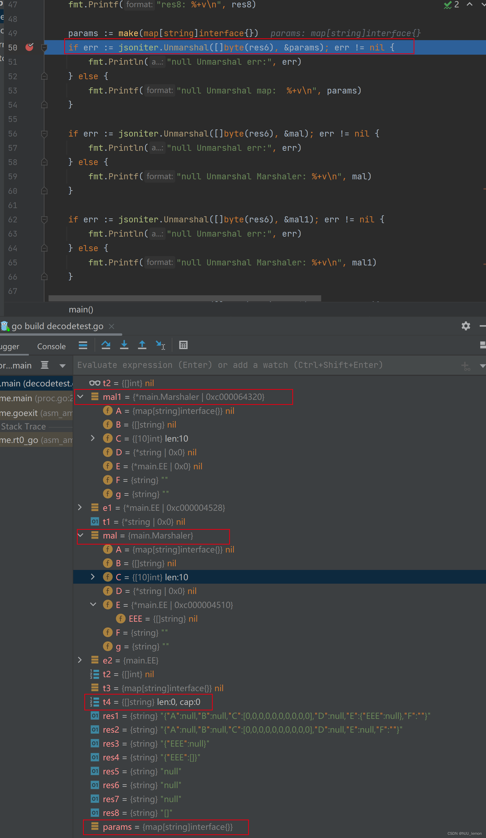Image resolution: width=486 pixels, height=838 pixels.
Task: Expand the e1 variable entry
Action: point(80,508)
